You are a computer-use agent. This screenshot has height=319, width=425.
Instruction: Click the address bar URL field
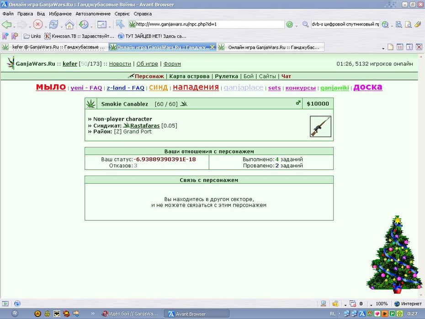pos(206,24)
